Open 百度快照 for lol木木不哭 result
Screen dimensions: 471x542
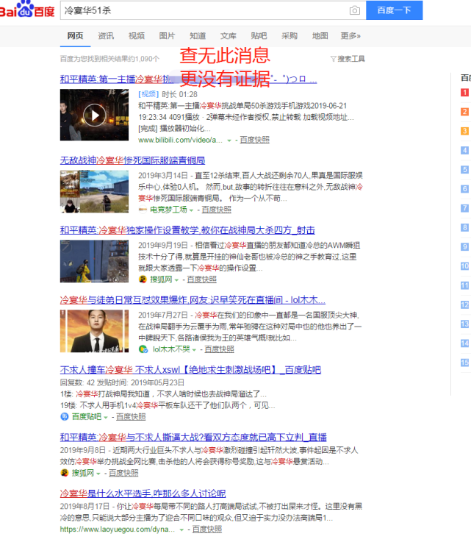click(x=219, y=349)
